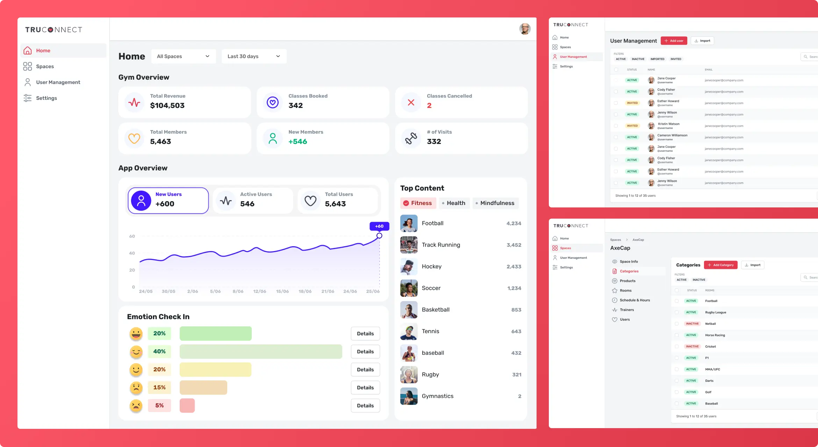Click the Home house icon in sidebar
The height and width of the screenshot is (447, 818).
tap(28, 51)
